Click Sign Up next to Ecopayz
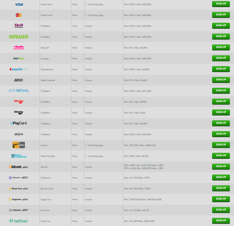234x226 pixels. click(x=221, y=58)
